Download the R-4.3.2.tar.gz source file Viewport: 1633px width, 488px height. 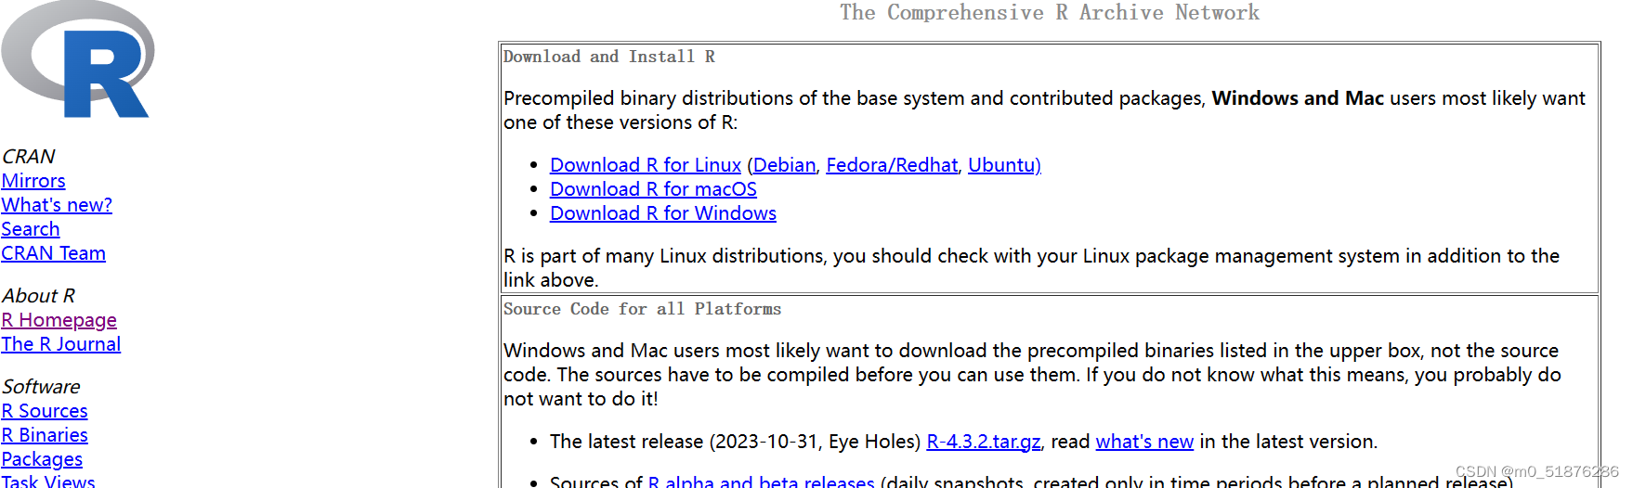(984, 442)
